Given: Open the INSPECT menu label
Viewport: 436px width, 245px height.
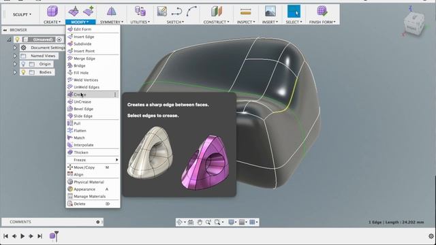Looking at the screenshot, I should pos(246,22).
